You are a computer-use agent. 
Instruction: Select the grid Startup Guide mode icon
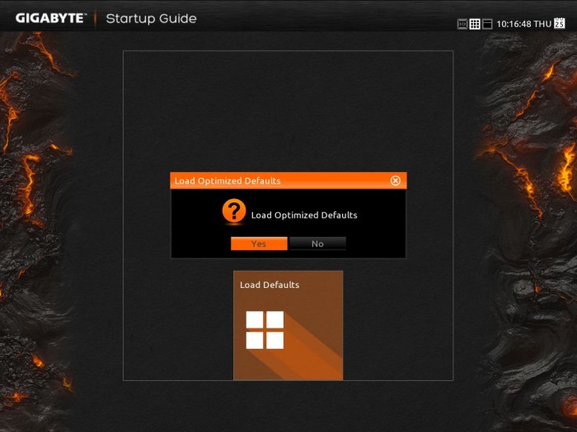[x=475, y=24]
